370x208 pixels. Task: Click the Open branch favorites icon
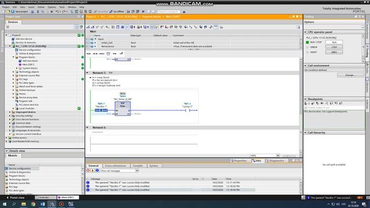coord(114,54)
